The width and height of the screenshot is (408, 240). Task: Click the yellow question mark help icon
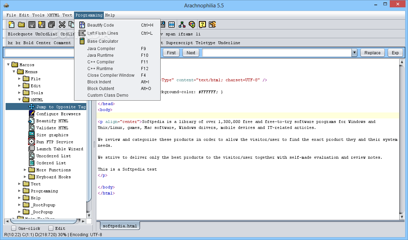coord(202,25)
